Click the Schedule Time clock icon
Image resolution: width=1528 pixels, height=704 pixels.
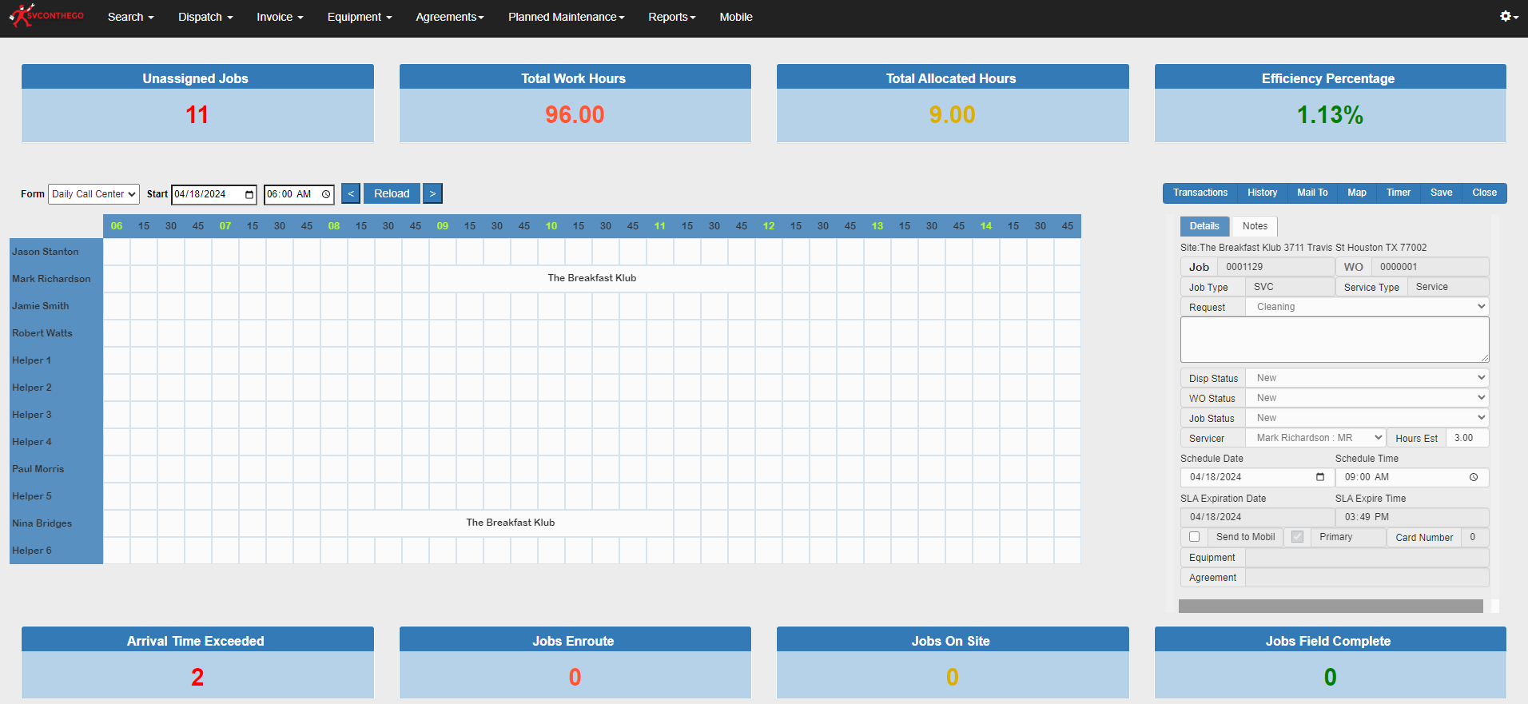click(1474, 477)
